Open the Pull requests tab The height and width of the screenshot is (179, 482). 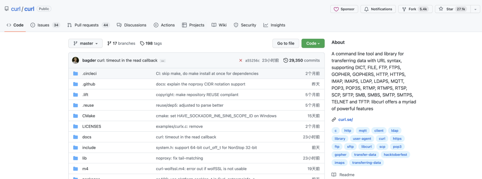pyautogui.click(x=88, y=25)
